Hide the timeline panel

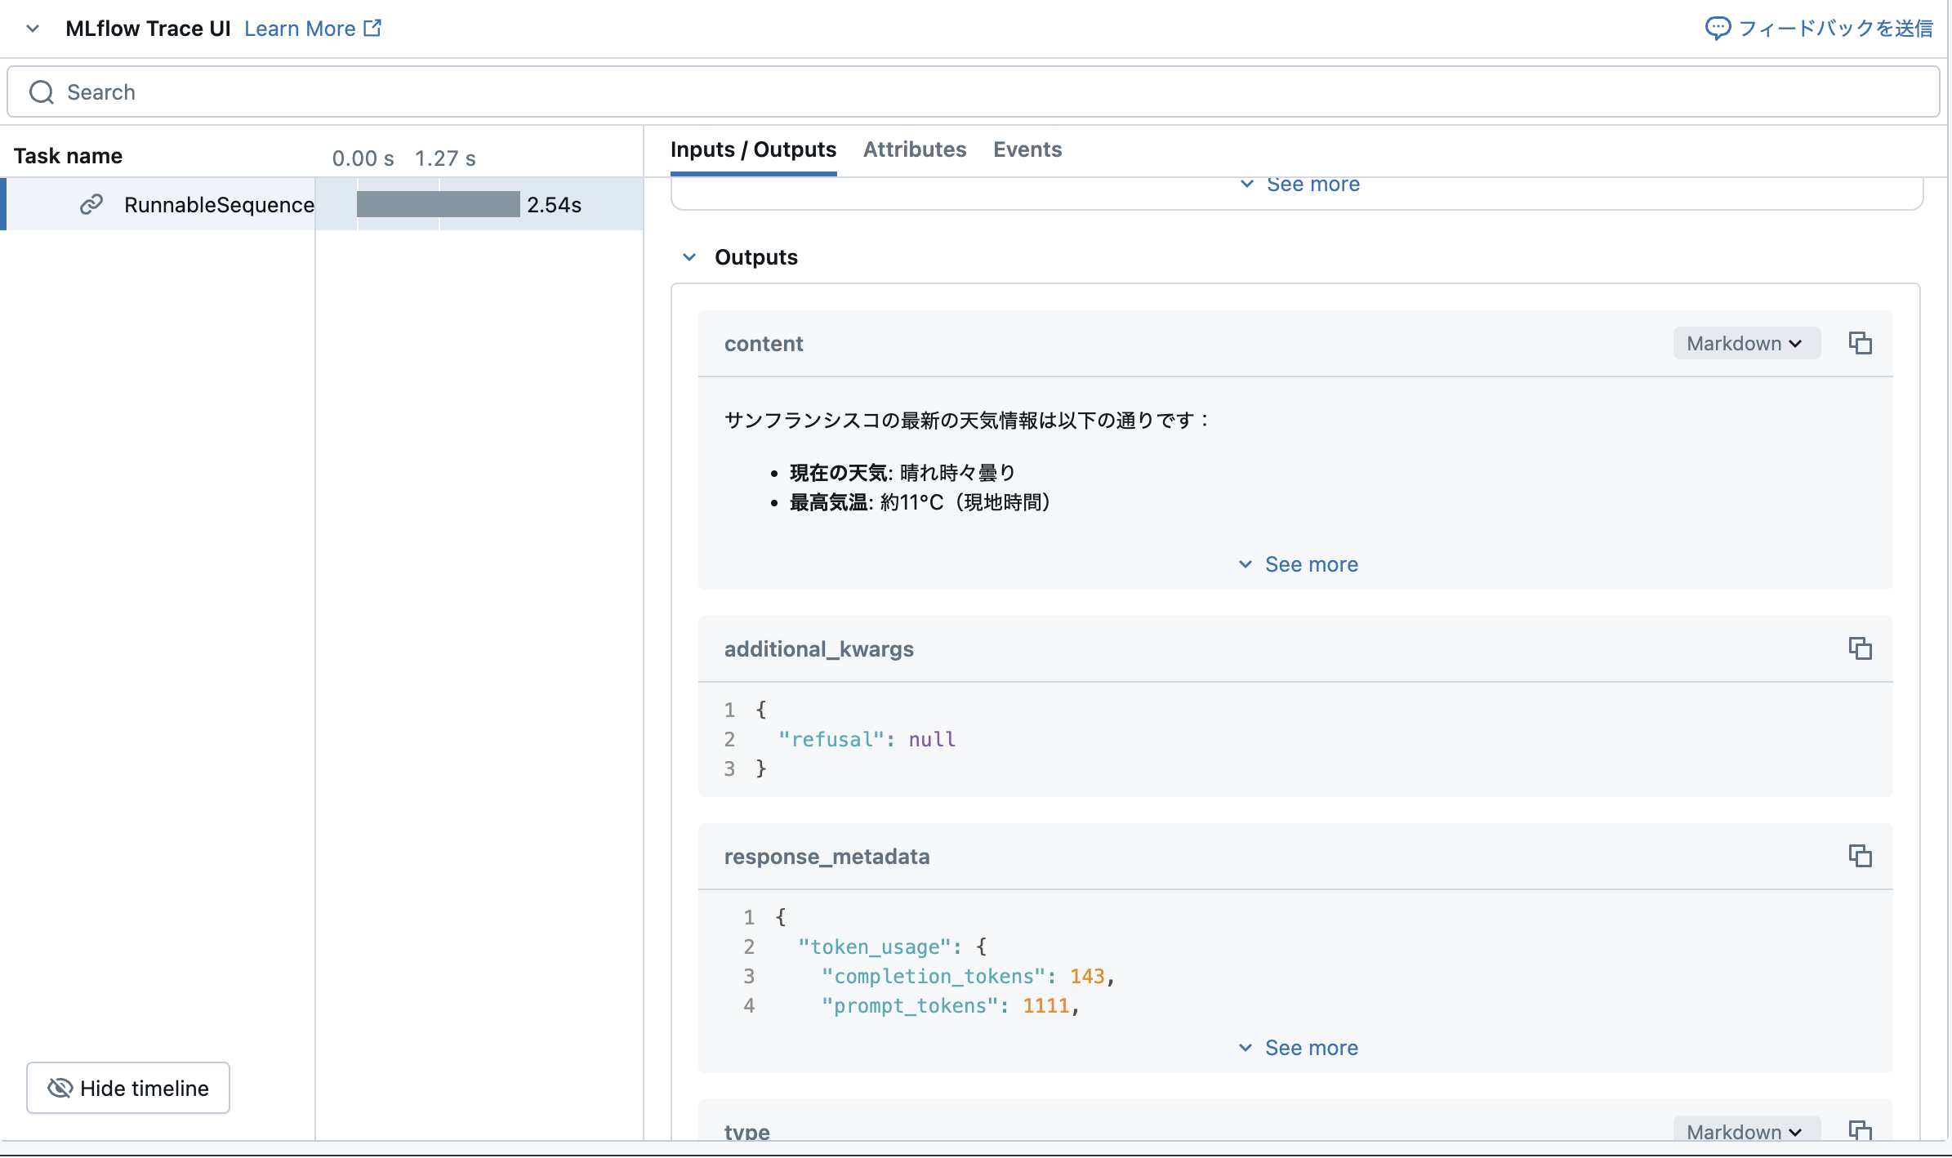point(127,1088)
